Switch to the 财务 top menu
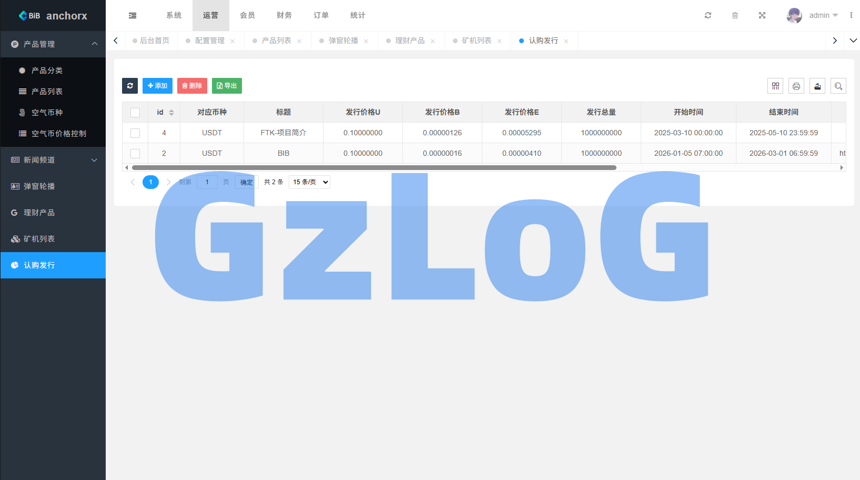 pos(284,15)
